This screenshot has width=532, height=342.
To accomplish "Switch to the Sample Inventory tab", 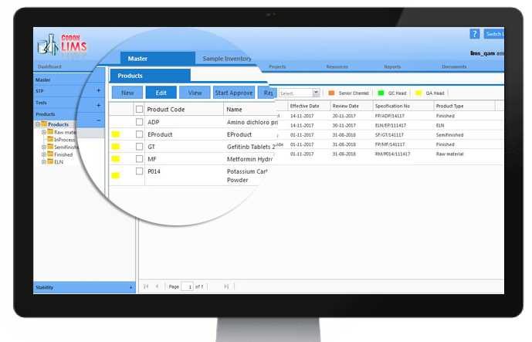I will (x=228, y=58).
